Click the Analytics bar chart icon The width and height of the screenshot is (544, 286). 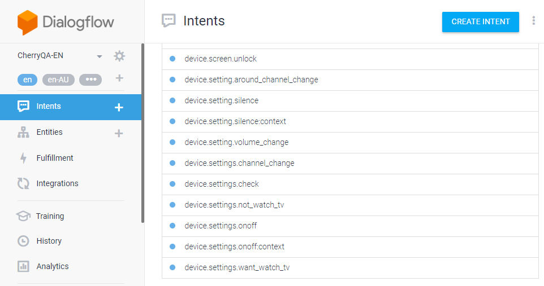tap(23, 266)
